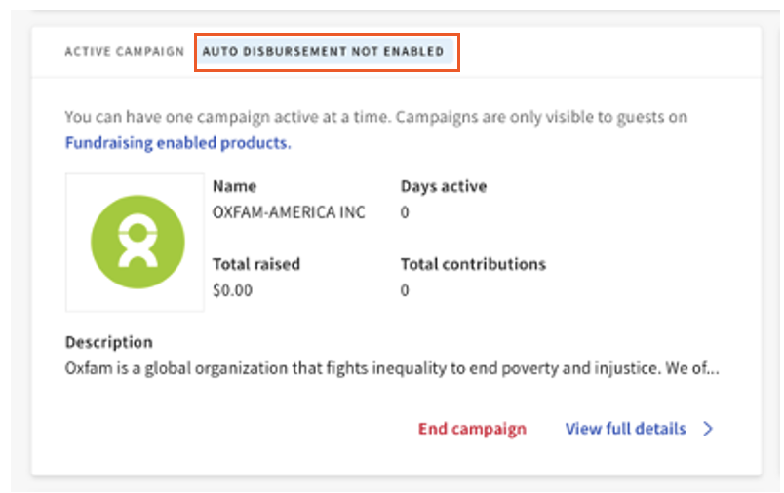Click the Total contributions value of 0
The image size is (784, 493).
click(x=405, y=290)
